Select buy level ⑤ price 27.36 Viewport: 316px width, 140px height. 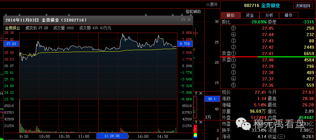pos(268,85)
